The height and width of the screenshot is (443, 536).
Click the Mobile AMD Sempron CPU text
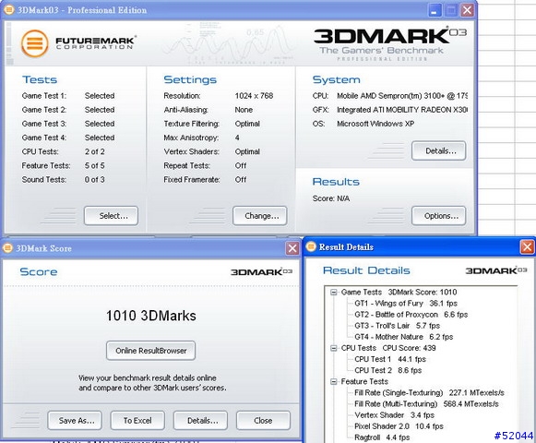click(x=402, y=96)
